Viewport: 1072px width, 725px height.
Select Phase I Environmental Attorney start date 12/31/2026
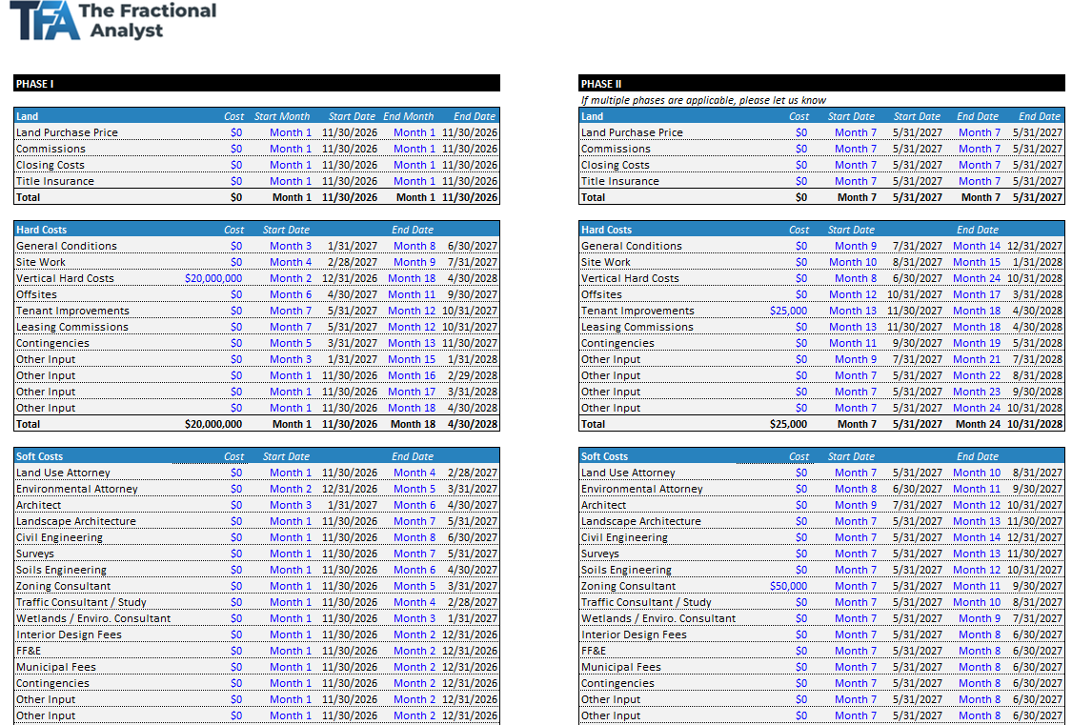(350, 490)
